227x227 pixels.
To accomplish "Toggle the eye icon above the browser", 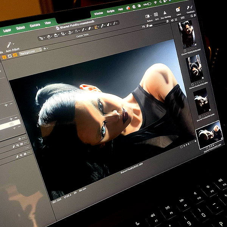I will [172, 20].
